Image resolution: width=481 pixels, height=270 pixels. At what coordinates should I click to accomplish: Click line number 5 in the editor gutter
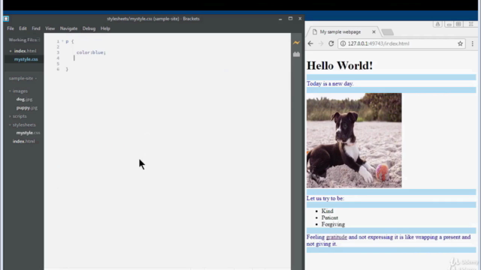pos(58,64)
